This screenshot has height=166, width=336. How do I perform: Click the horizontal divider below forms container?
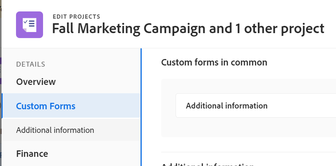pyautogui.click(x=248, y=152)
